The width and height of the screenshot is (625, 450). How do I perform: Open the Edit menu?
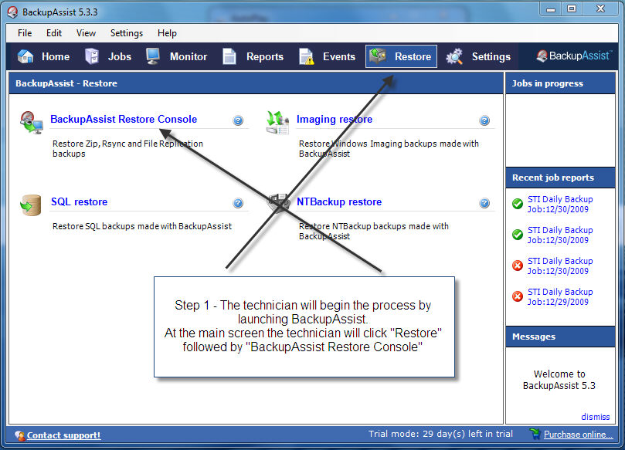[x=54, y=33]
